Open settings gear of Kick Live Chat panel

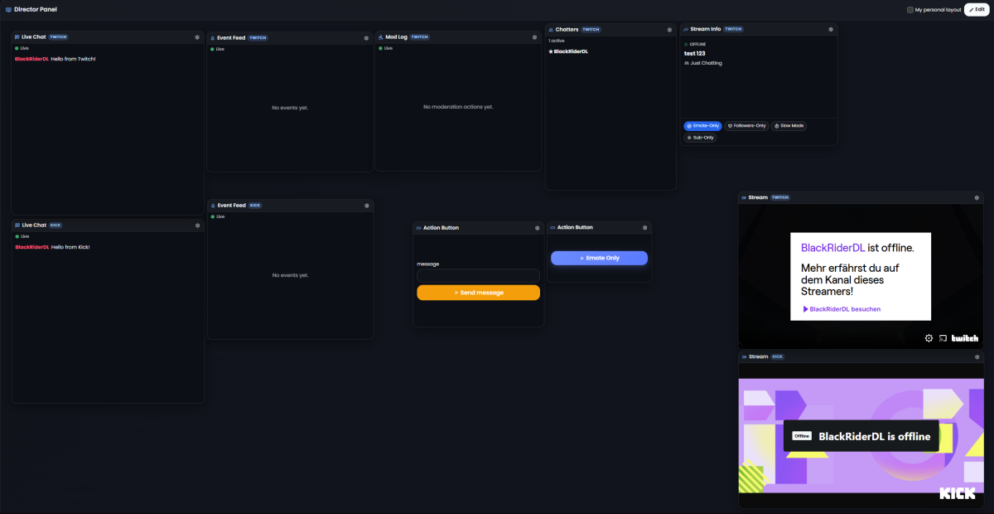click(x=197, y=225)
